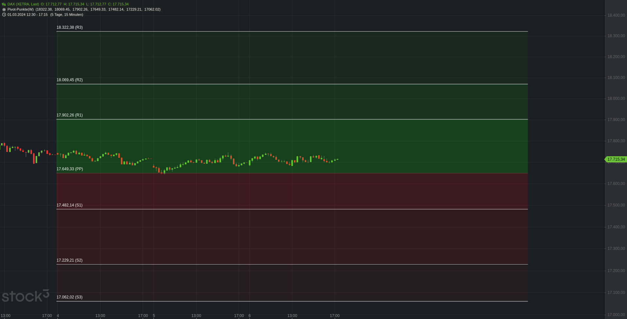The width and height of the screenshot is (627, 319).
Task: Click the 17.000,00 price axis label
Action: click(x=616, y=315)
